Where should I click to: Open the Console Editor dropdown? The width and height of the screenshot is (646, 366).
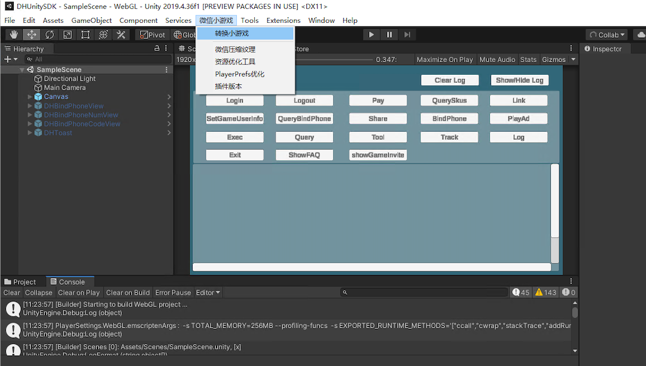point(208,292)
